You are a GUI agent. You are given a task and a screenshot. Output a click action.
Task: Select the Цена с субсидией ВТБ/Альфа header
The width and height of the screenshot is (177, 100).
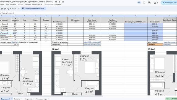tap(136, 20)
